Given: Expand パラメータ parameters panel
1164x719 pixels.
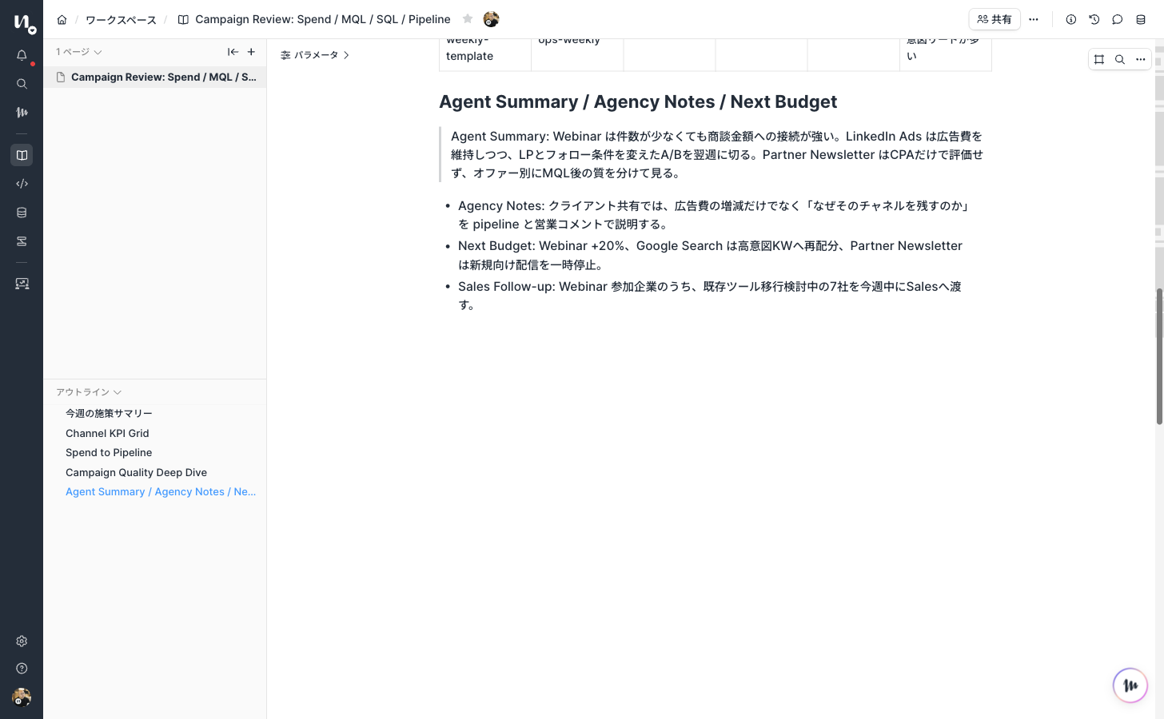Looking at the screenshot, I should pos(315,55).
